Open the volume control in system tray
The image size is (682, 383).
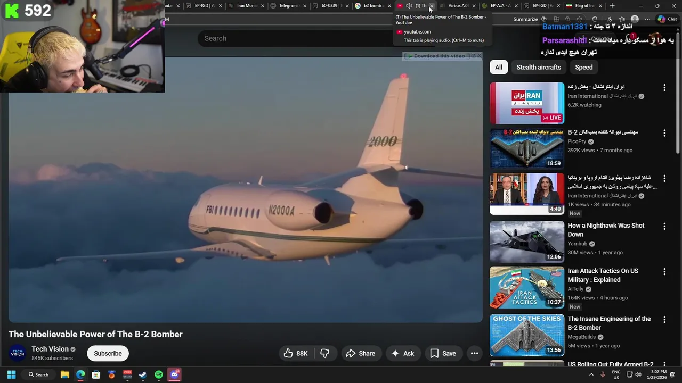coord(638,374)
